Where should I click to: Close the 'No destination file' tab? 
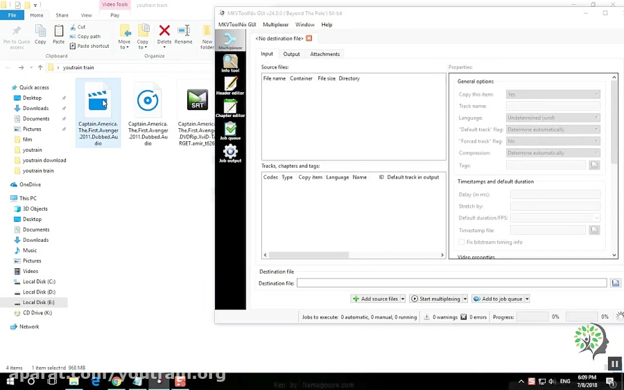(309, 38)
